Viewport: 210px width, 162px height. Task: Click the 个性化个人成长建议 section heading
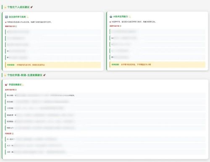point(18,7)
